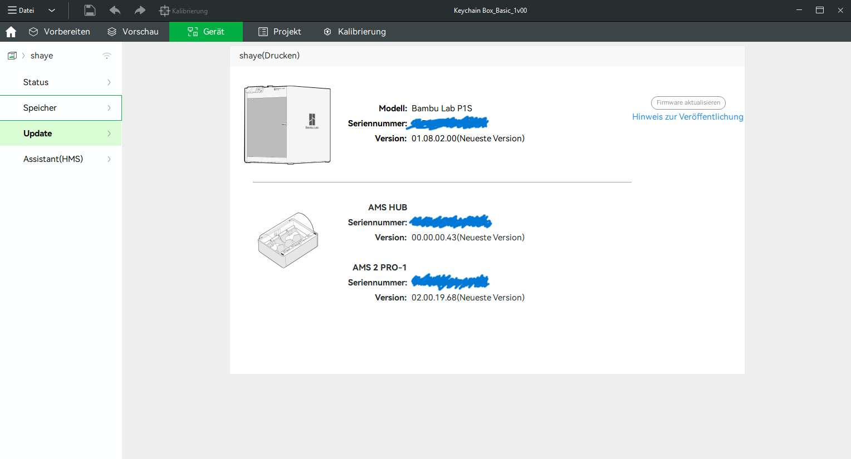Viewport: 851px width, 459px height.
Task: Maximize the application window
Action: [820, 11]
